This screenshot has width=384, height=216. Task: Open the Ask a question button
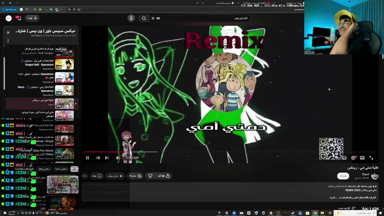coord(115,176)
